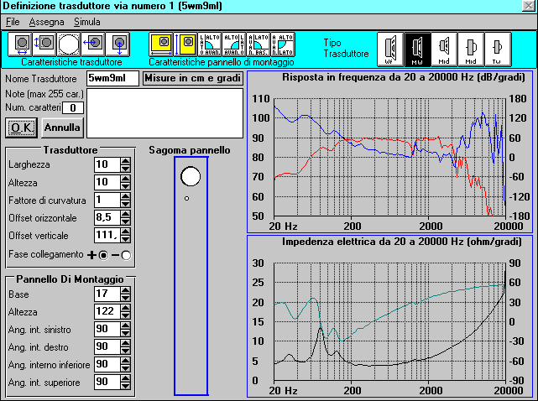
Task: Increase panel Base value
Action: (x=126, y=290)
